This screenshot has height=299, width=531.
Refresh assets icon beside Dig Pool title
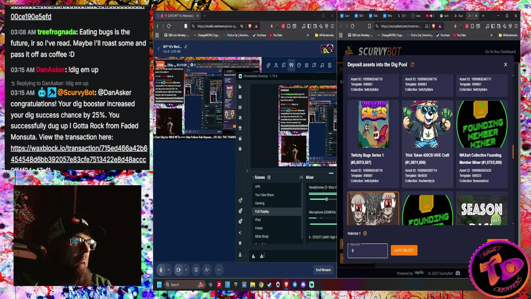coord(412,64)
